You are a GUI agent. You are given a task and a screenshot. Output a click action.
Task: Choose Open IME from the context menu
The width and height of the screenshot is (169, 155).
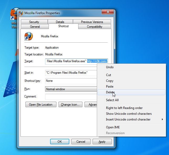tap(131, 127)
